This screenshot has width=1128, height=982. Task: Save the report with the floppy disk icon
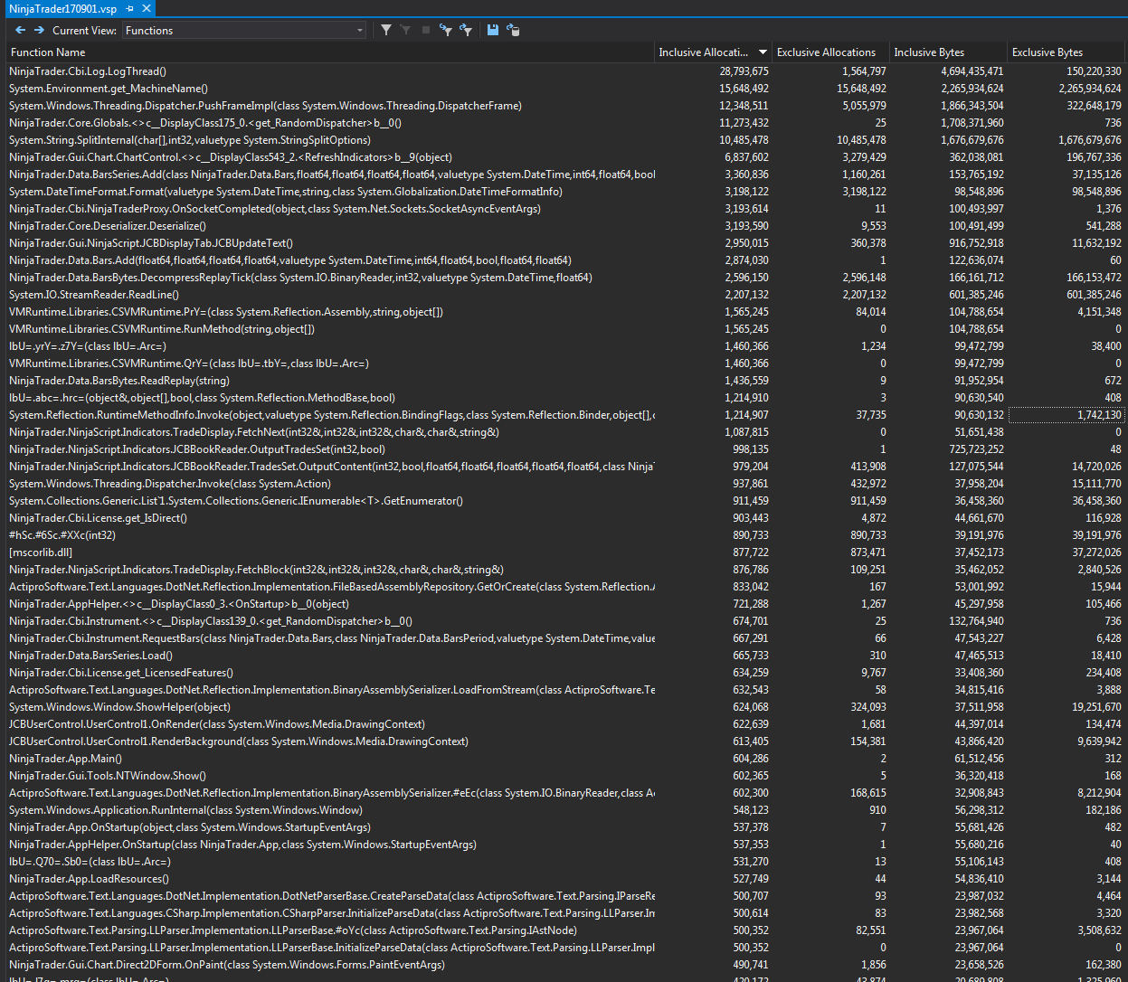(x=493, y=30)
